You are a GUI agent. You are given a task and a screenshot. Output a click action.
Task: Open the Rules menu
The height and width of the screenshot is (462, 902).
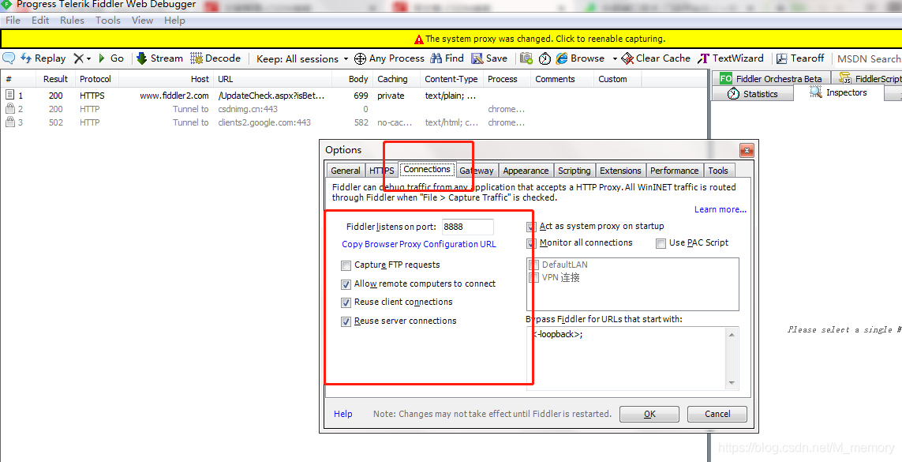72,20
